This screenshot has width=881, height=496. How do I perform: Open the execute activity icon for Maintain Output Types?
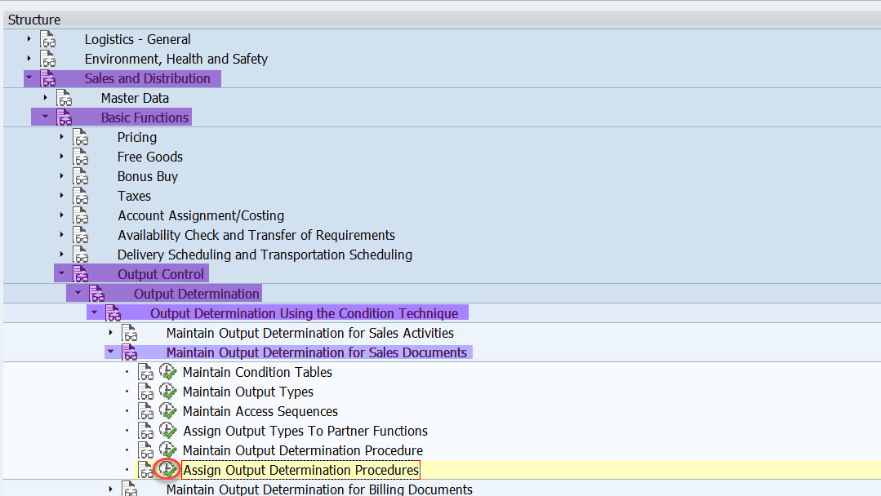click(168, 391)
